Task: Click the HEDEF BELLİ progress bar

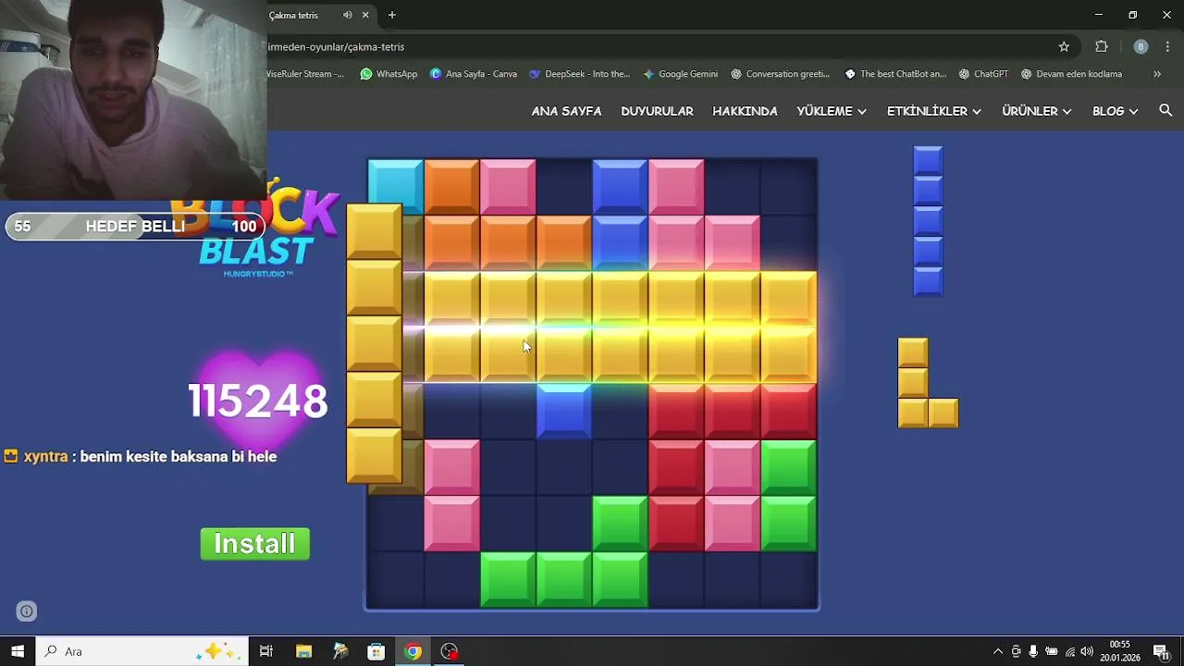Action: tap(136, 227)
